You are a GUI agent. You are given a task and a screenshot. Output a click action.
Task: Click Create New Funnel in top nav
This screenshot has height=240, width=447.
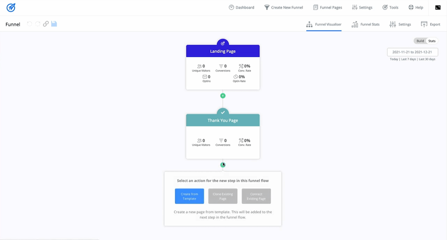pos(283,7)
